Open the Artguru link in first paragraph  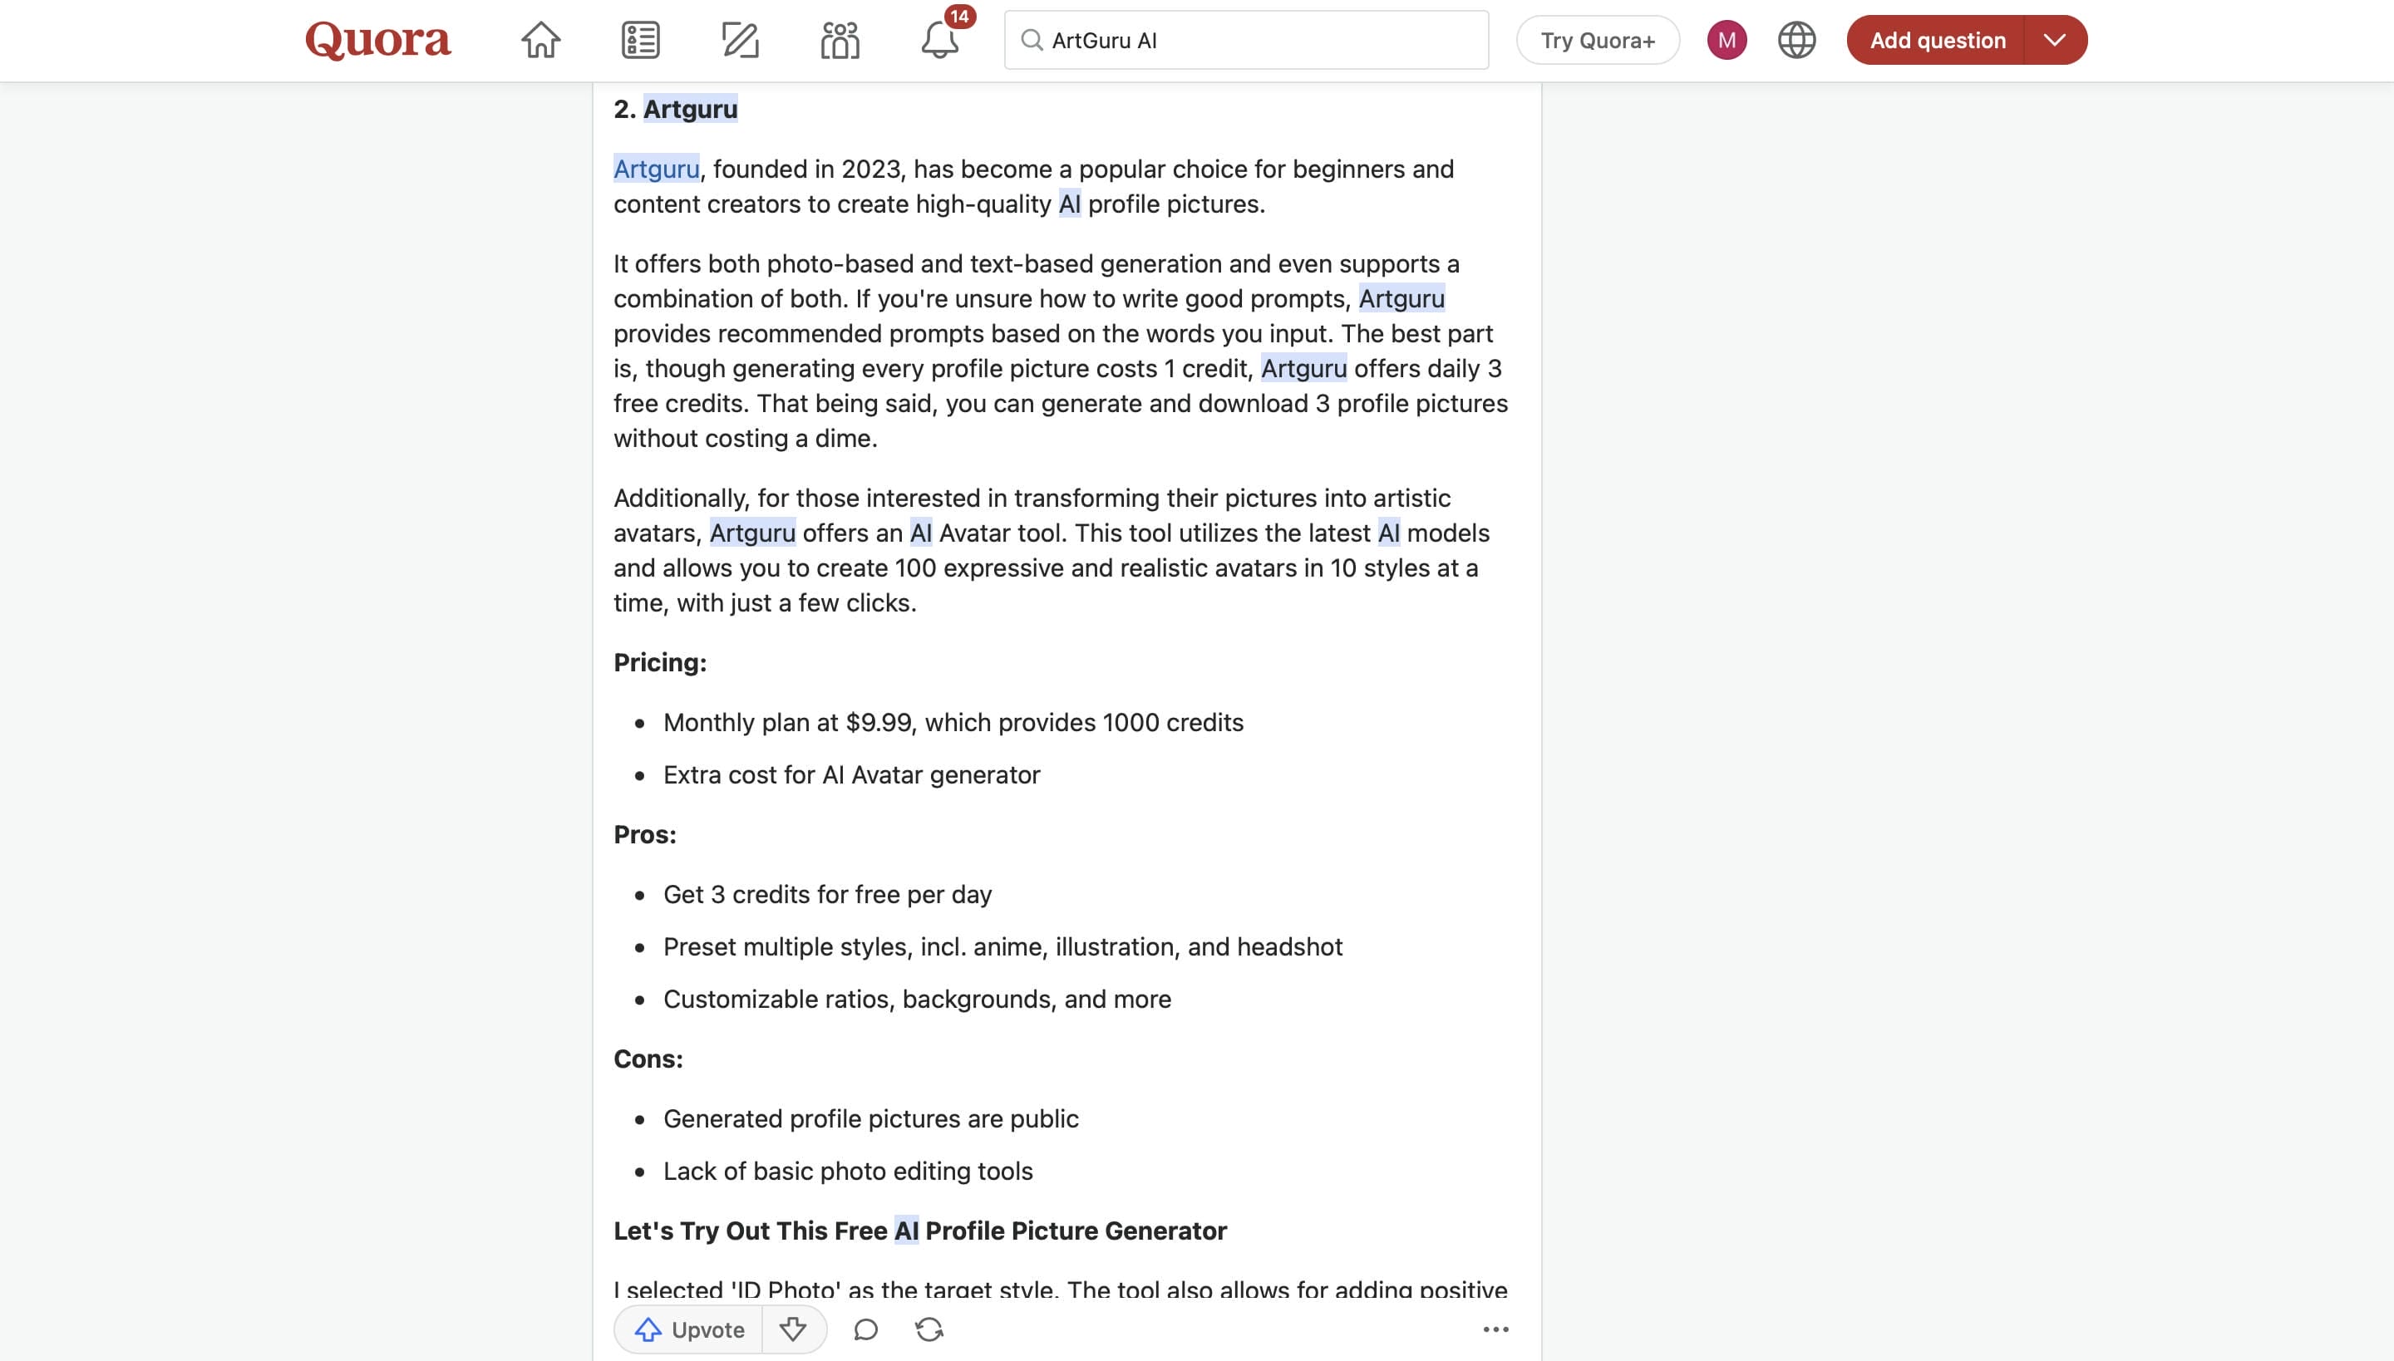click(657, 170)
